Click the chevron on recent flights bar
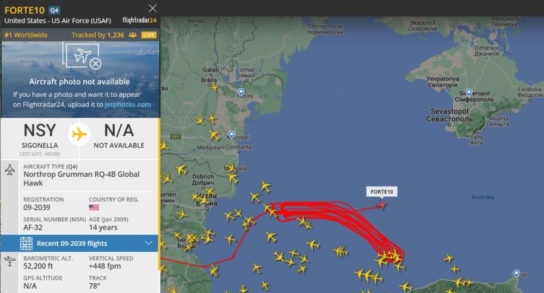This screenshot has width=544, height=293. pyautogui.click(x=149, y=243)
